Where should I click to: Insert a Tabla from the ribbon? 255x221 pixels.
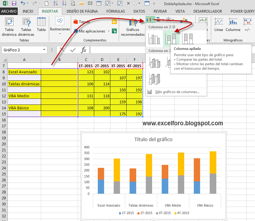[41, 24]
